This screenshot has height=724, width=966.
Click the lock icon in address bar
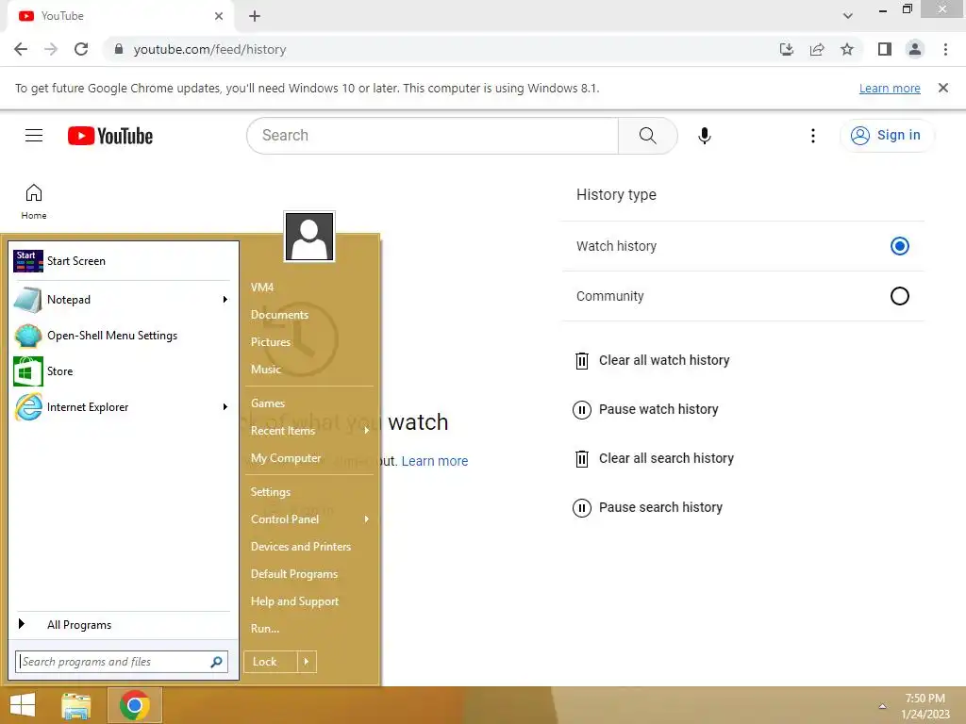[x=119, y=49]
